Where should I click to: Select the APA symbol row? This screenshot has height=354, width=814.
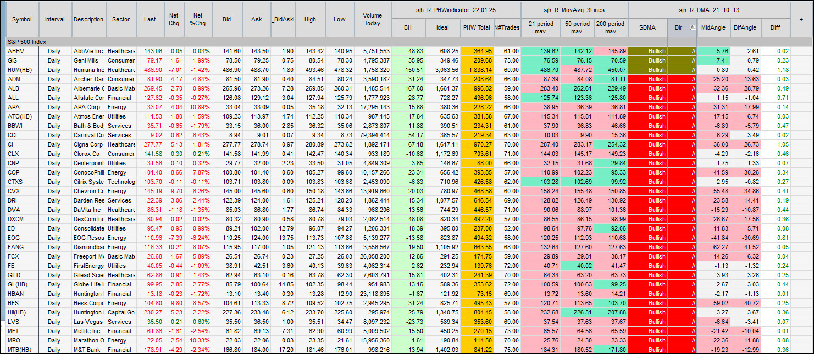(22, 107)
